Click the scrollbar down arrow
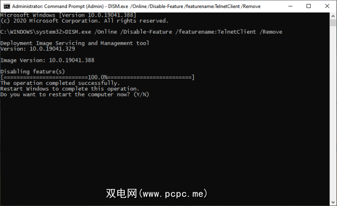This screenshot has width=337, height=206. pyautogui.click(x=332, y=202)
